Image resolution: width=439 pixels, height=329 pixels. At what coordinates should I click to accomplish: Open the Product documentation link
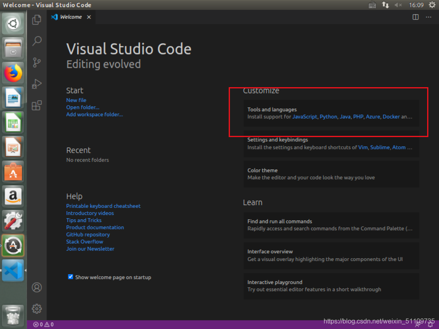point(95,228)
